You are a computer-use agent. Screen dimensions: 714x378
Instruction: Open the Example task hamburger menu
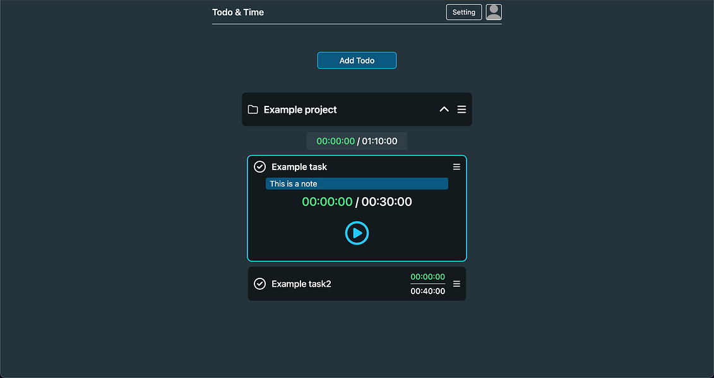[456, 167]
